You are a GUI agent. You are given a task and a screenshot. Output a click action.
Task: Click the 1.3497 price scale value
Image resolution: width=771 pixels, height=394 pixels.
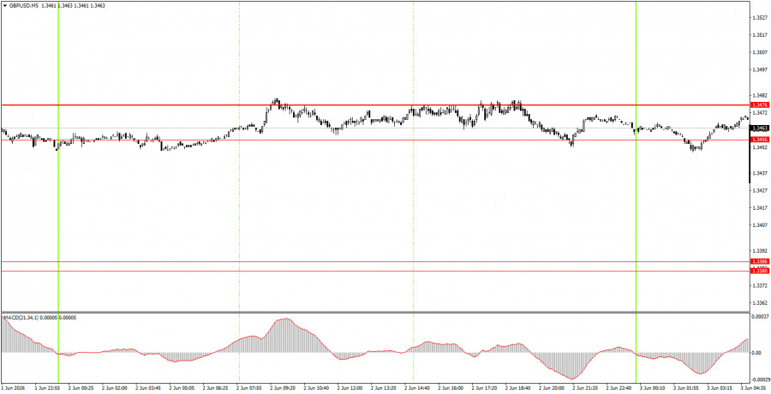point(760,69)
